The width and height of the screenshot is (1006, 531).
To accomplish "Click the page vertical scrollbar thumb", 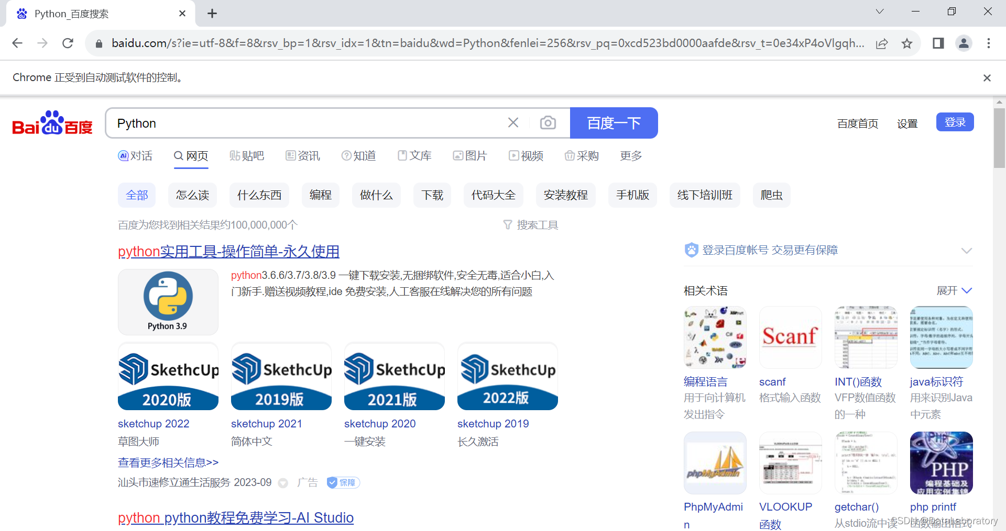I will [999, 138].
